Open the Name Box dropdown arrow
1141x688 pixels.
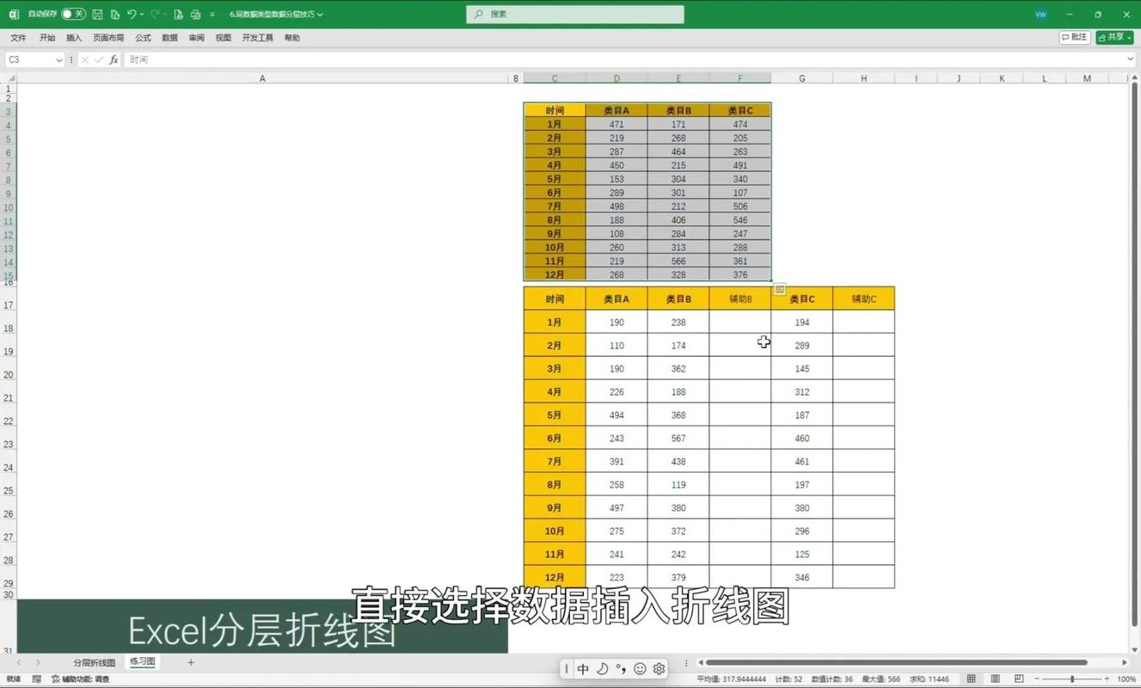(58, 60)
